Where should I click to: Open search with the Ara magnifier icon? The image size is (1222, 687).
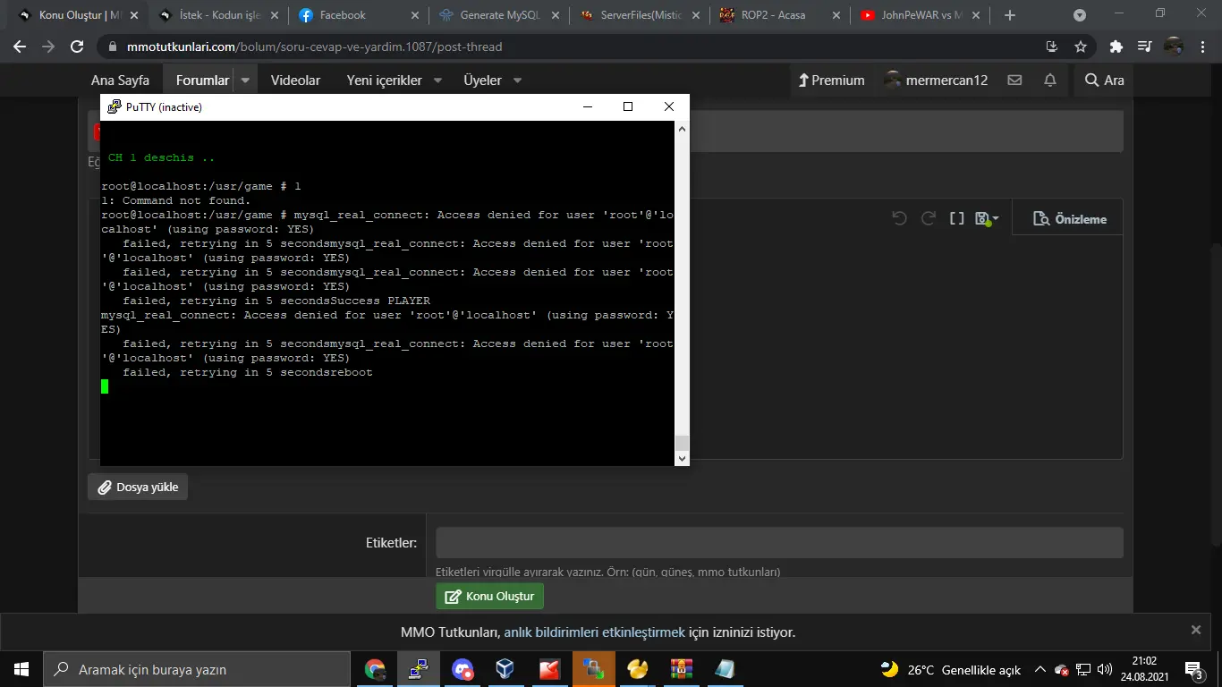coord(1102,80)
